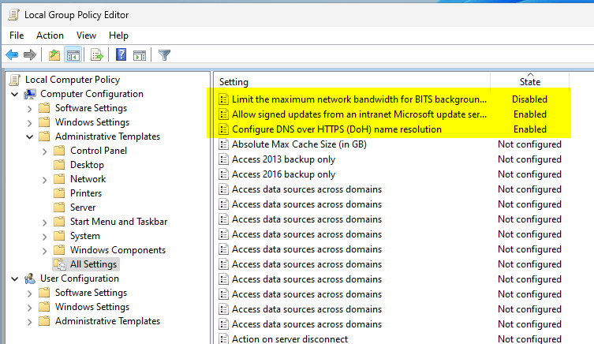Open the Action menu
594x344 pixels.
[x=50, y=36]
